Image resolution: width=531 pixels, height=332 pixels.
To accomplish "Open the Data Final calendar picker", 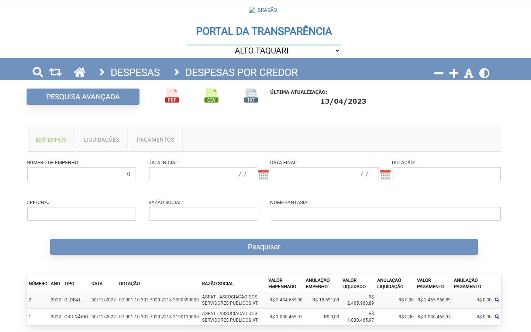I will tap(385, 174).
